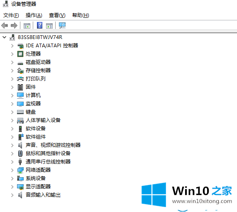This screenshot has height=212, width=237.
Task: Expand the IDE ATA/ATAPI 控制器 category
Action: tap(12, 46)
